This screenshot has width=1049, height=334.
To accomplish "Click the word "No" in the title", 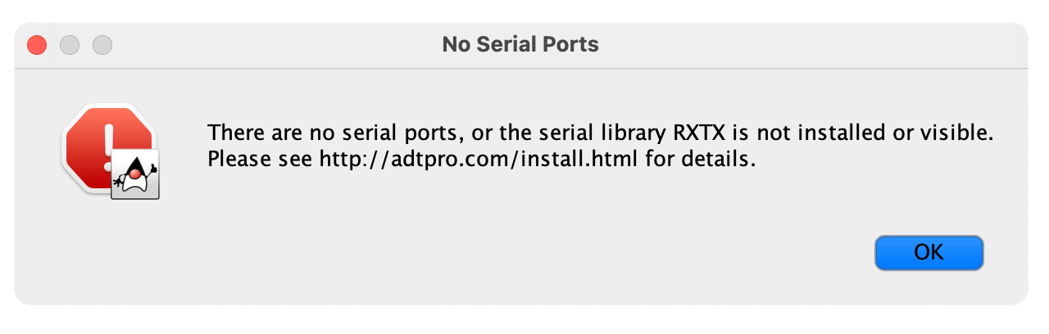I will [456, 44].
